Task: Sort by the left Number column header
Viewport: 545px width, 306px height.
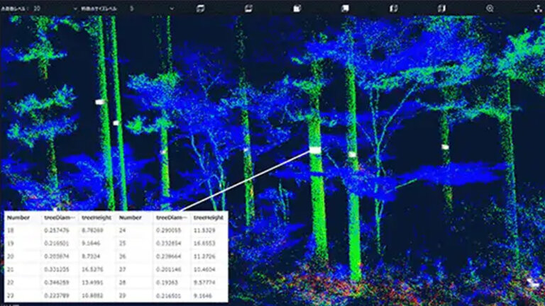Action: click(18, 218)
